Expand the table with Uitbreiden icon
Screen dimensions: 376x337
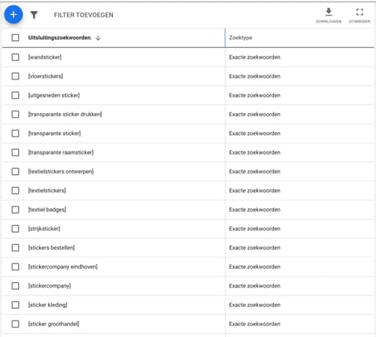pos(360,15)
